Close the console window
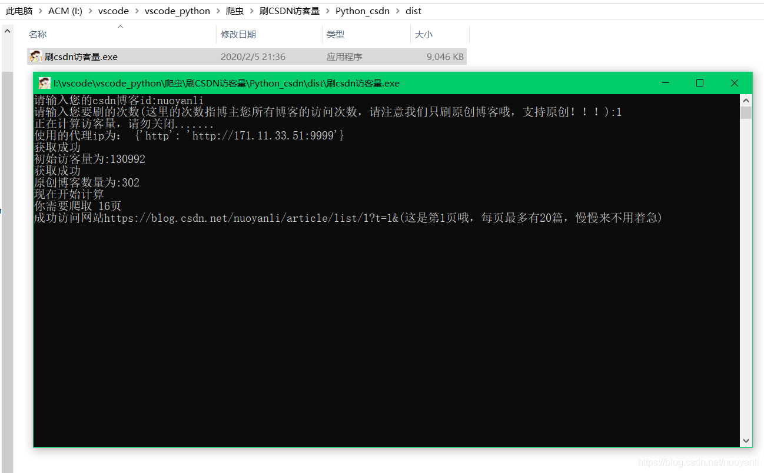The height and width of the screenshot is (473, 764). tap(735, 83)
